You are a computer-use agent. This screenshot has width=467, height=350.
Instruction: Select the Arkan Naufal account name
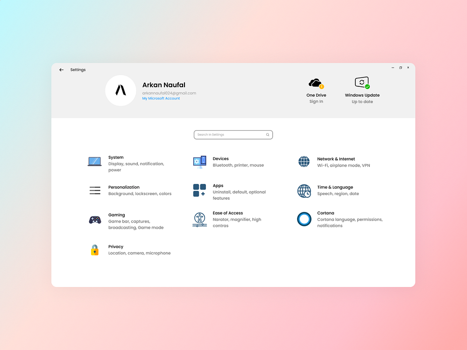click(163, 85)
